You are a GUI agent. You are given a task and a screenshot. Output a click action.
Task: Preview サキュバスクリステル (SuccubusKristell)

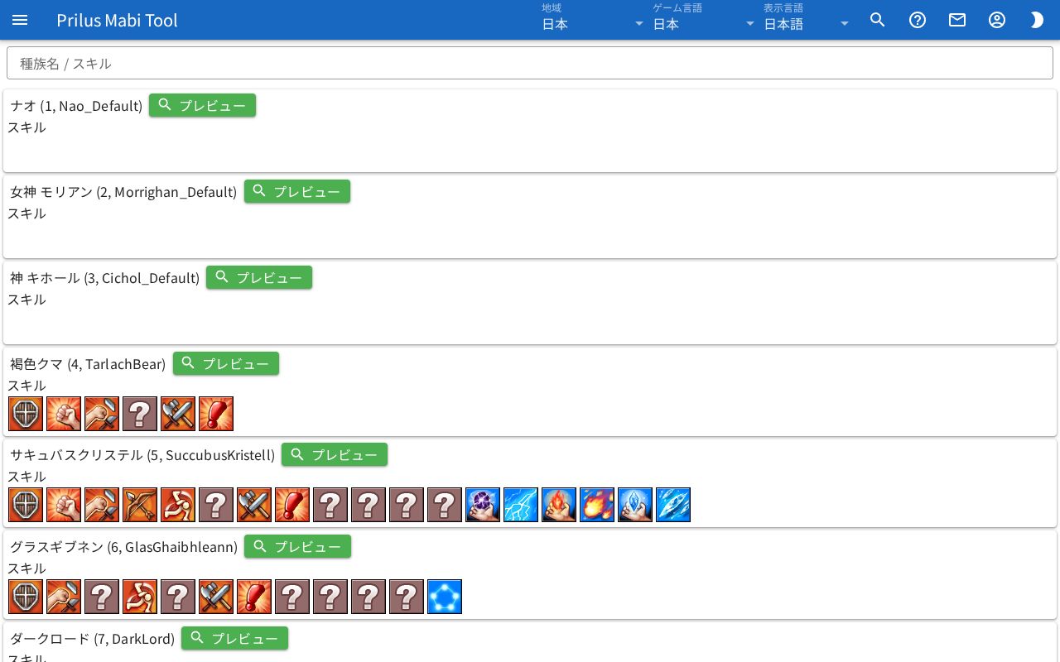(x=335, y=454)
